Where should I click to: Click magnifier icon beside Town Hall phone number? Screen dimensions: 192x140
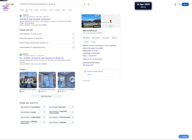pos(73,112)
